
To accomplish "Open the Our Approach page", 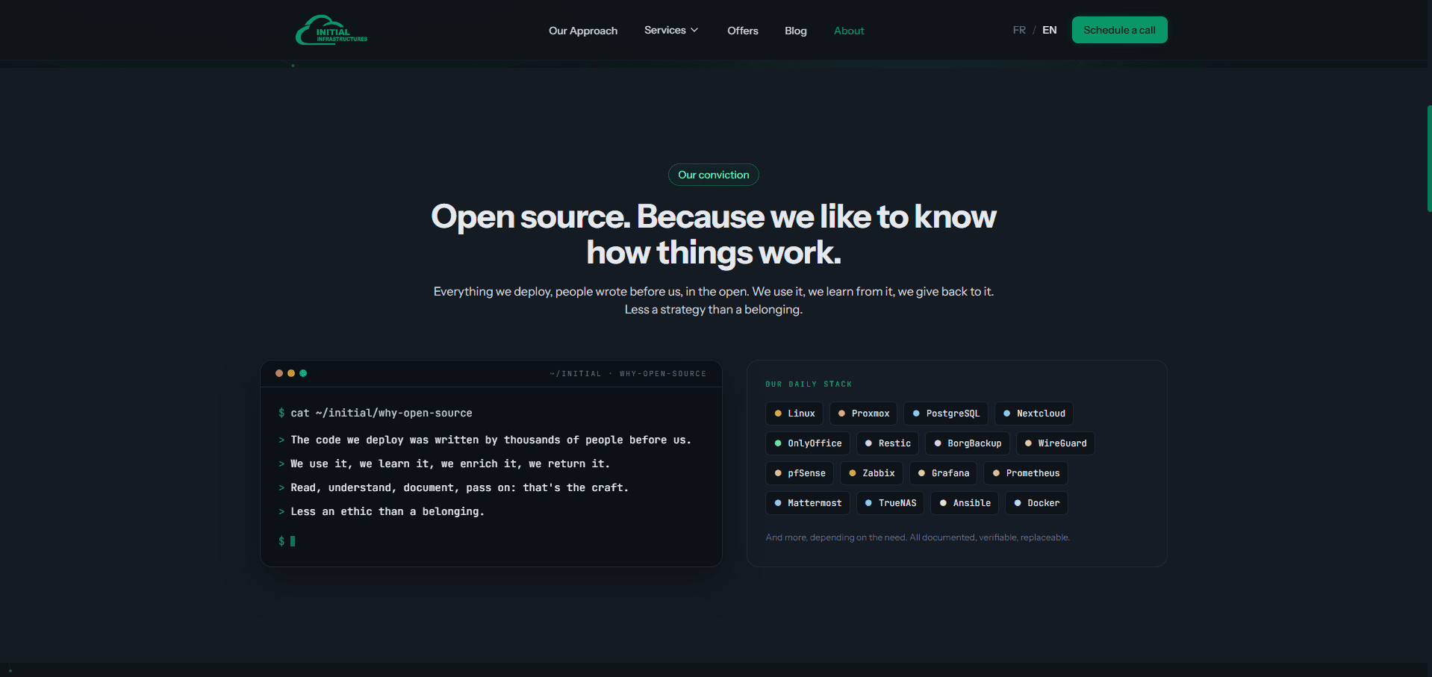I will pyautogui.click(x=583, y=31).
